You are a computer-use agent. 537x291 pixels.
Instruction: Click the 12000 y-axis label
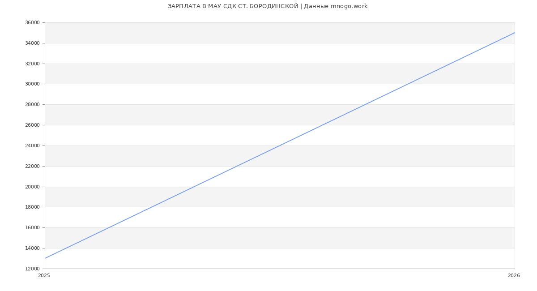tap(32, 269)
